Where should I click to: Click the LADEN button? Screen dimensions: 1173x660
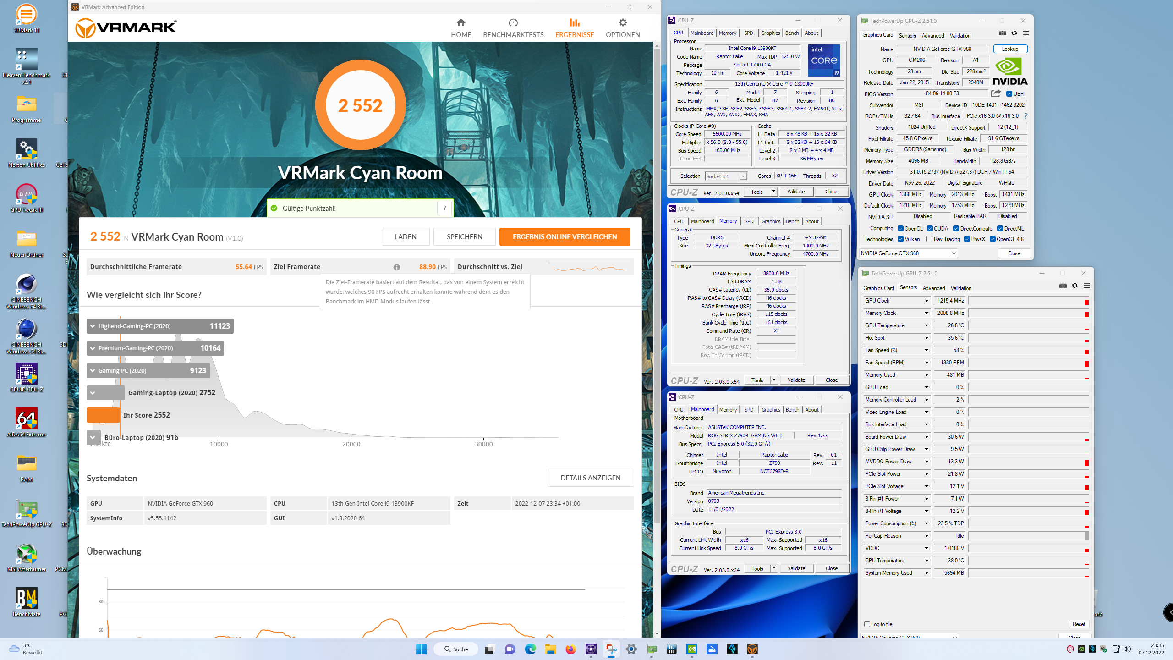(406, 237)
